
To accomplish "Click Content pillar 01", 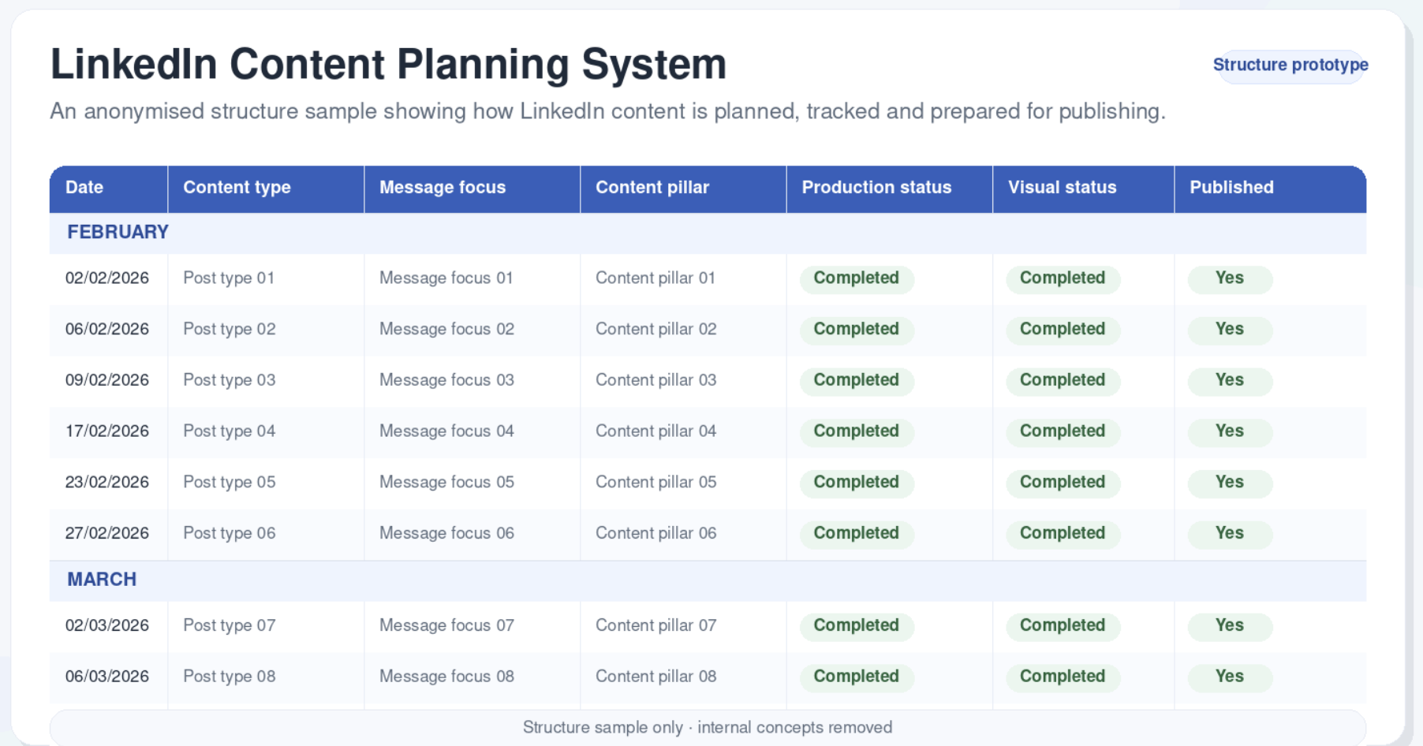I will (655, 278).
